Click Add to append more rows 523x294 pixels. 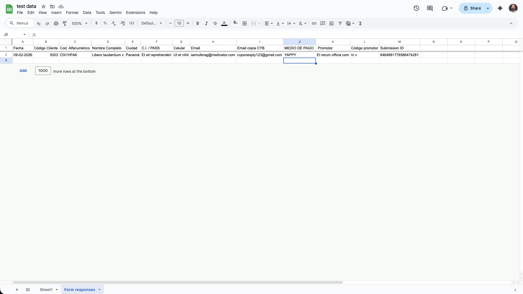(23, 71)
